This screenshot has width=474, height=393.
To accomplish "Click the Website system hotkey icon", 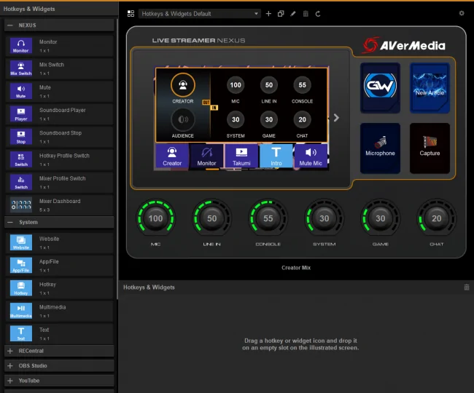I will coord(21,242).
